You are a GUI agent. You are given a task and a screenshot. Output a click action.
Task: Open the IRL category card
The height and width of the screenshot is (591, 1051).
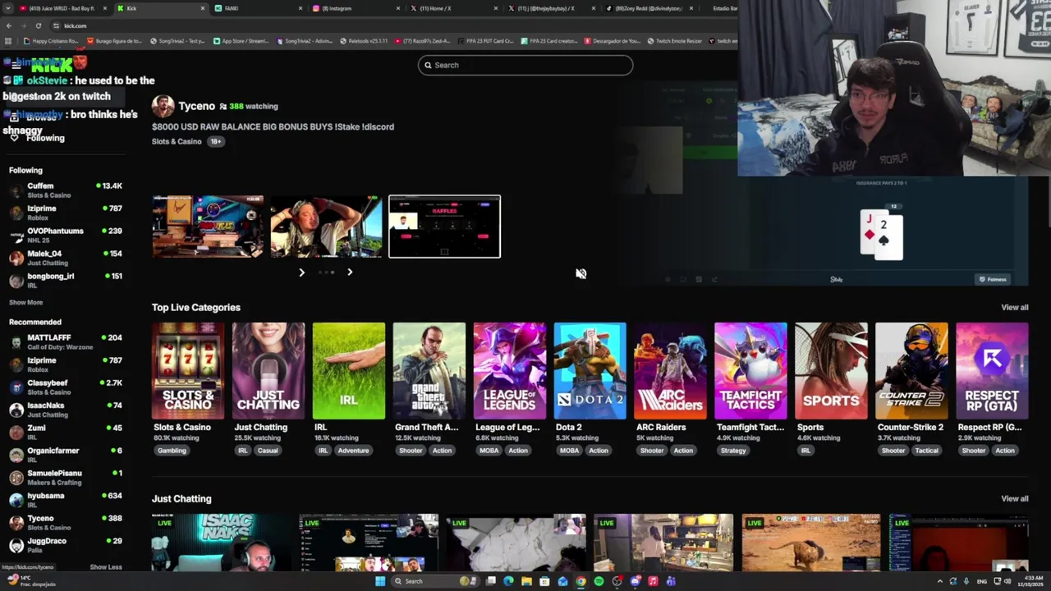coord(349,371)
